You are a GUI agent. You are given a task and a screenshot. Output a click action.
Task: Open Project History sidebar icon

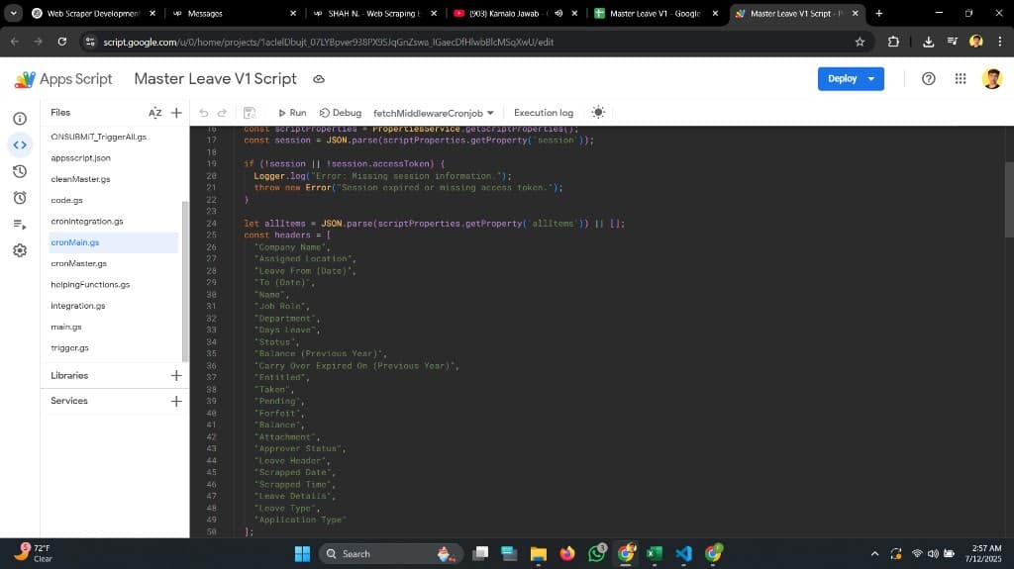[x=20, y=171]
